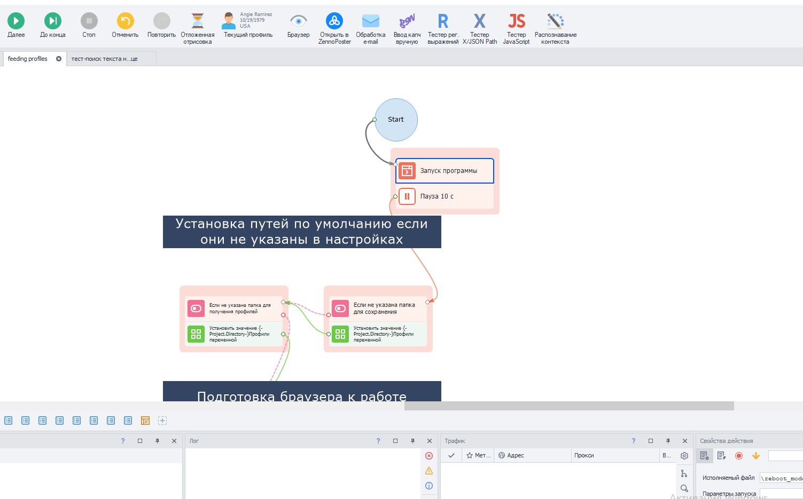The height and width of the screenshot is (499, 803).
Task: Open traffic panel settings gear
Action: 684,456
